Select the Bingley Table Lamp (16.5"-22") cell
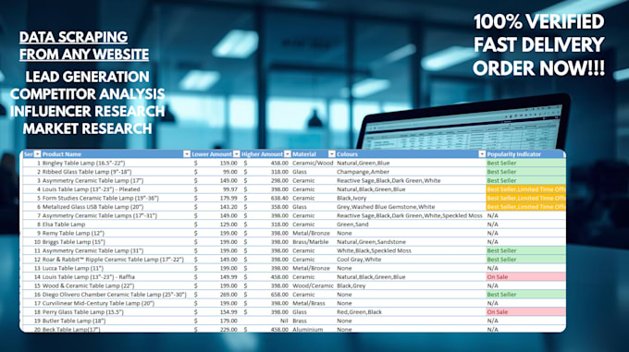The height and width of the screenshot is (352, 629). point(116,163)
